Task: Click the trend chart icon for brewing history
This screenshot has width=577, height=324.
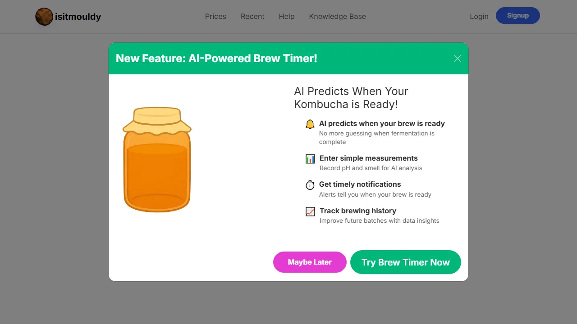Action: pos(310,211)
